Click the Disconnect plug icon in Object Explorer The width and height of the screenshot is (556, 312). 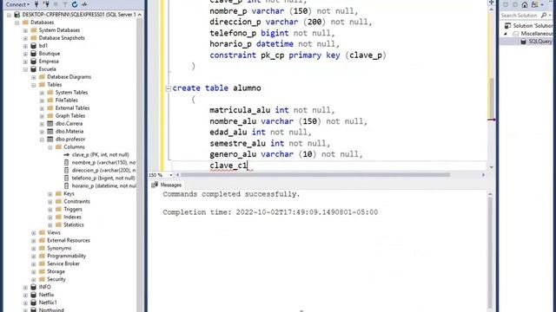tap(46, 4)
